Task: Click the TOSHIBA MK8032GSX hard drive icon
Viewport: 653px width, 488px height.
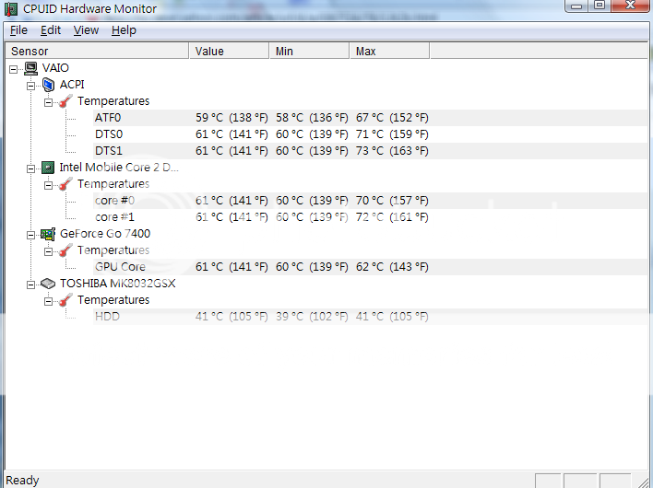Action: click(48, 284)
